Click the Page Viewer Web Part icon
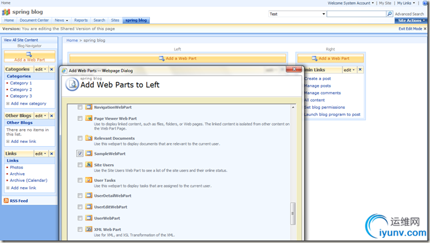The image size is (430, 243). point(89,118)
